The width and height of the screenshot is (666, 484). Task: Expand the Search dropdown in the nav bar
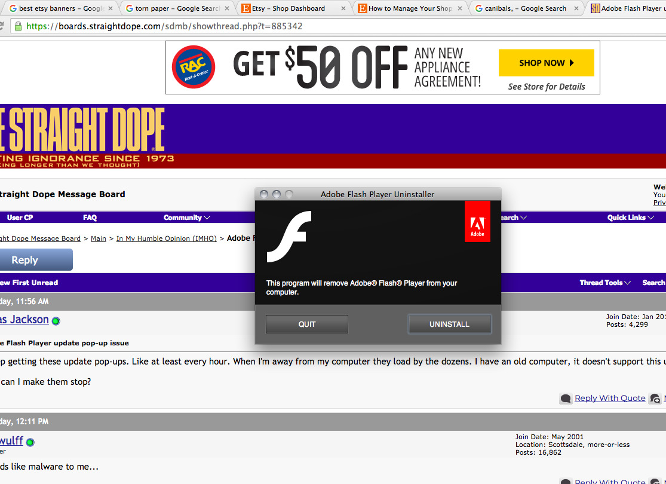click(x=514, y=217)
